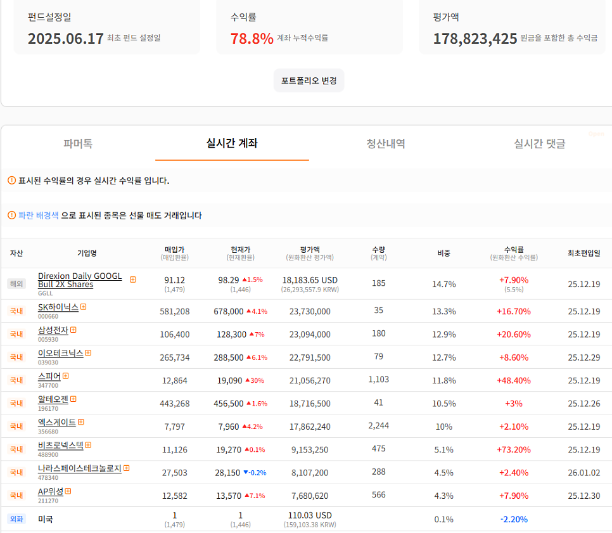
Task: Follow the 나라스페이스테크놀로지 company name link
Action: [x=79, y=468]
